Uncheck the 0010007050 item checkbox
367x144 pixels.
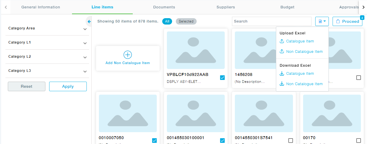coord(154,141)
